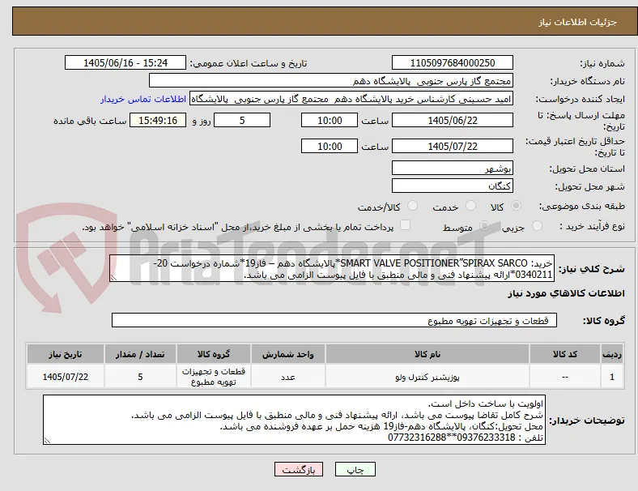
Task: Click the general need description text area
Action: point(332,269)
